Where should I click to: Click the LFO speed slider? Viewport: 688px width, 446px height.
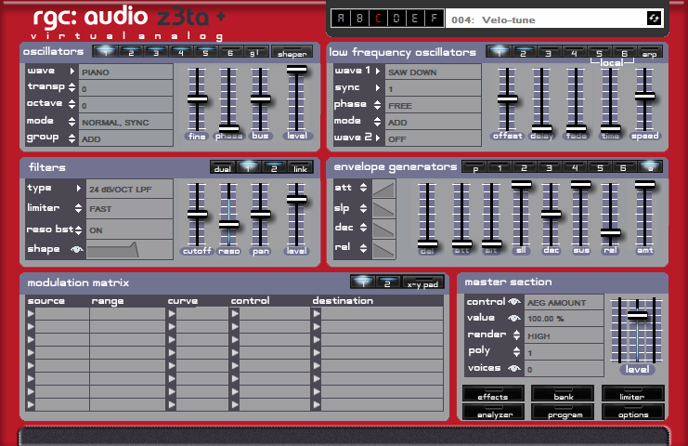(x=645, y=96)
